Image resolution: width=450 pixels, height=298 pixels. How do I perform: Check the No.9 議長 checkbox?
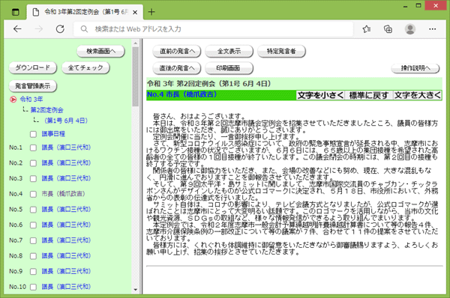coord(33,272)
